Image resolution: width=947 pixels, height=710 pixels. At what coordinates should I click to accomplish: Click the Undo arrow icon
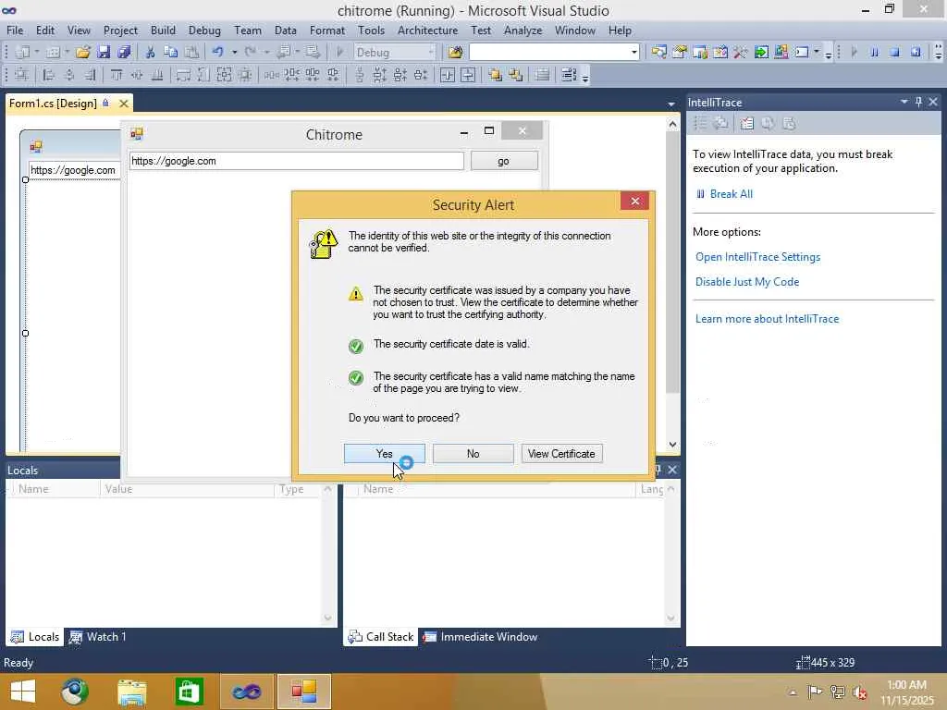217,53
